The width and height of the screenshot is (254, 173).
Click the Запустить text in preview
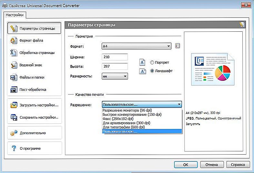point(193,124)
